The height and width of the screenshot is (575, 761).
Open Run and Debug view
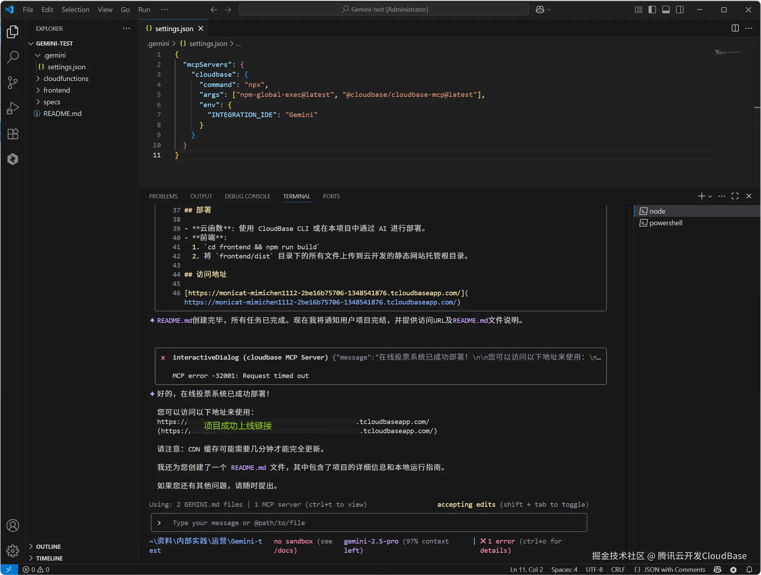point(13,108)
